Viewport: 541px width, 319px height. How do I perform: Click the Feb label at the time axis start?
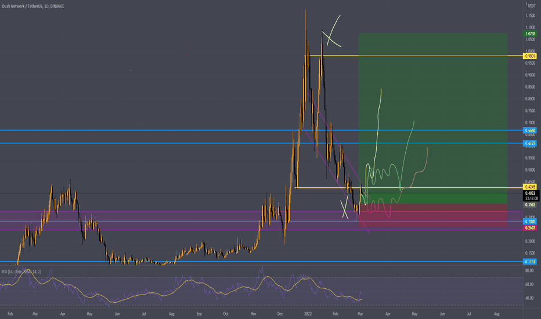tap(10, 314)
